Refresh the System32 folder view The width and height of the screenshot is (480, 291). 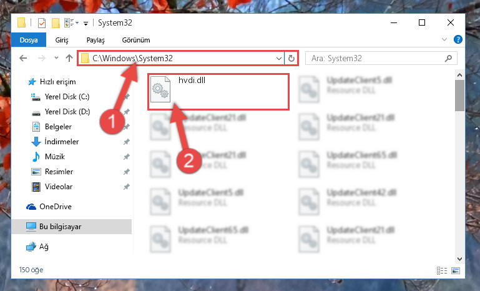(x=291, y=58)
